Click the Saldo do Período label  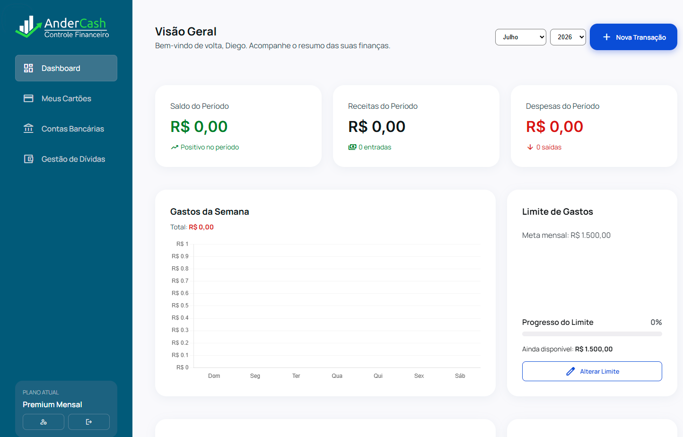[200, 106]
